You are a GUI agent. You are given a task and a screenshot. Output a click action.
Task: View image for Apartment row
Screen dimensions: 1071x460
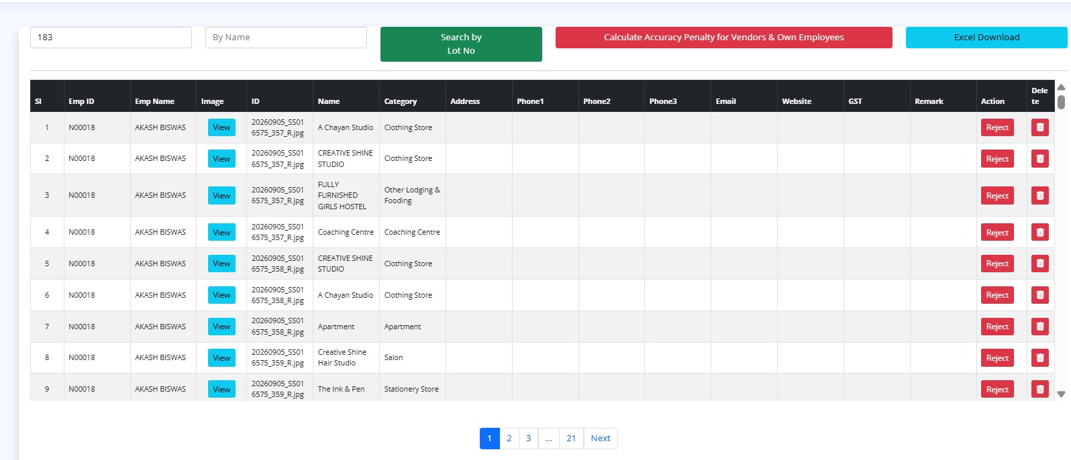[x=221, y=327]
